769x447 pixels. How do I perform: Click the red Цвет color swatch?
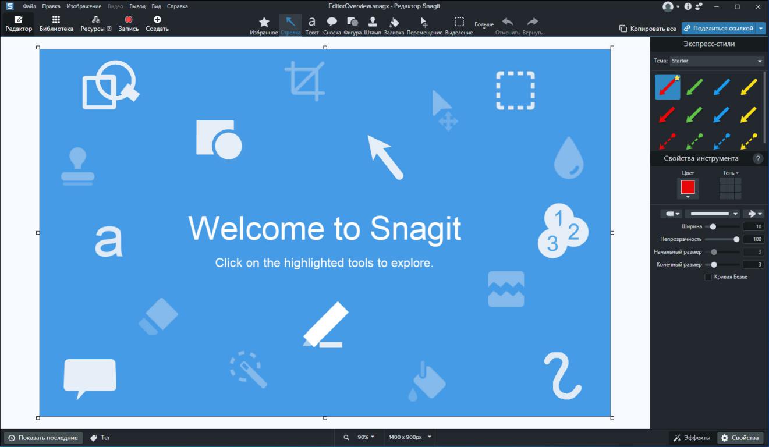[x=688, y=187]
